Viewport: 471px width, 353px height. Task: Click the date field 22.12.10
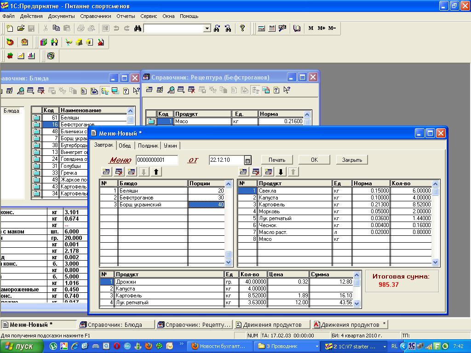pos(227,160)
